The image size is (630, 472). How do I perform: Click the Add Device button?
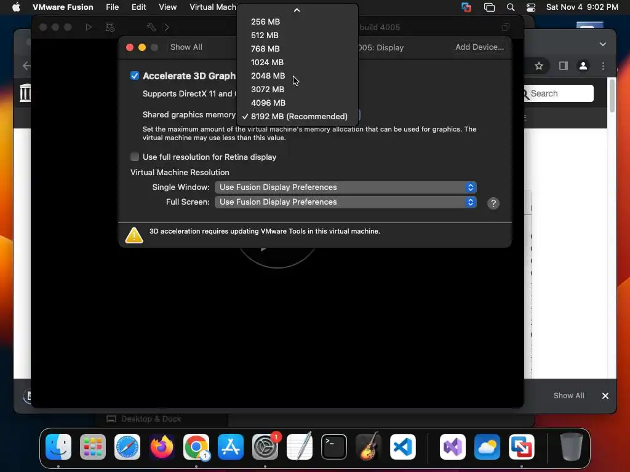click(x=479, y=47)
